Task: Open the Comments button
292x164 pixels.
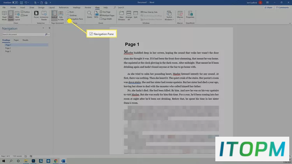Action: (x=282, y=8)
